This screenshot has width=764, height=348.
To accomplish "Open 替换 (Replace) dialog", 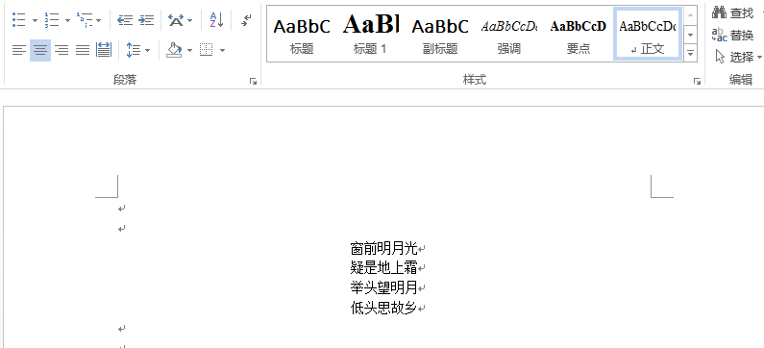I will pyautogui.click(x=732, y=36).
